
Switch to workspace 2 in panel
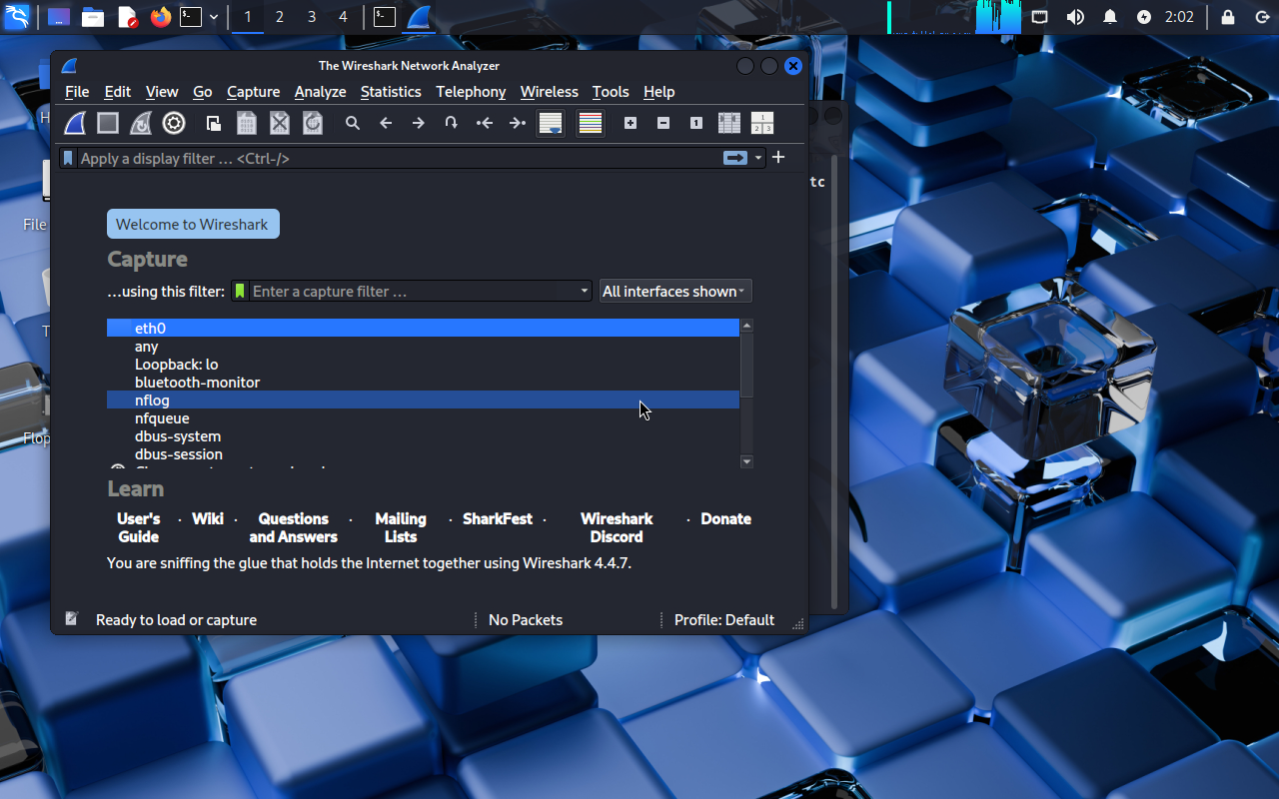click(x=280, y=17)
